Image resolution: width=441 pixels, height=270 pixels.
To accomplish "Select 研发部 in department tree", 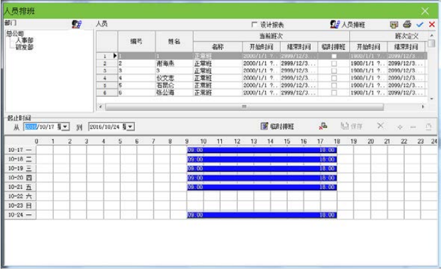I will [x=24, y=47].
